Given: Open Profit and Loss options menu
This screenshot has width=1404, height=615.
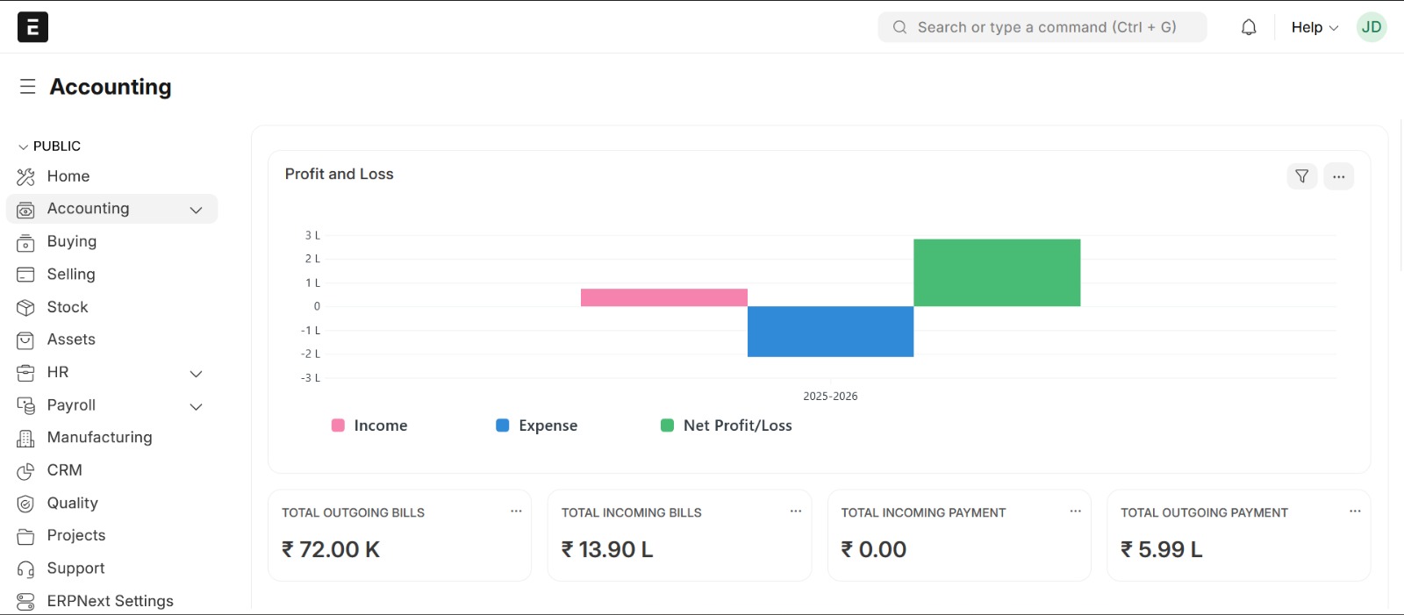Looking at the screenshot, I should click(x=1338, y=176).
